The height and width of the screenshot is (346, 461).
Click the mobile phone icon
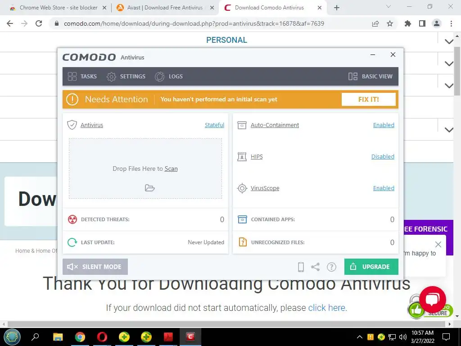(x=301, y=267)
